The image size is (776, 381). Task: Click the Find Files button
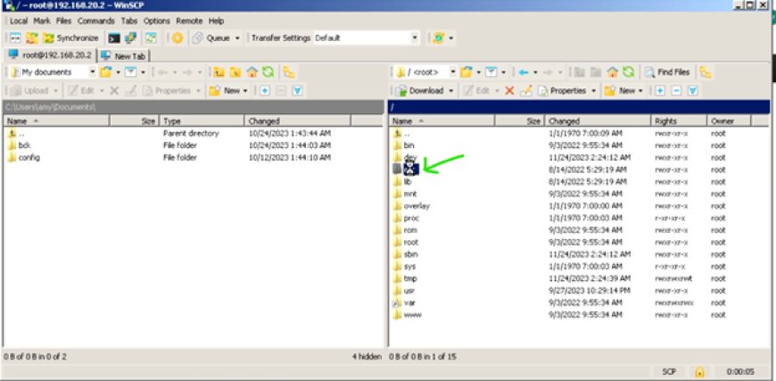pos(668,72)
